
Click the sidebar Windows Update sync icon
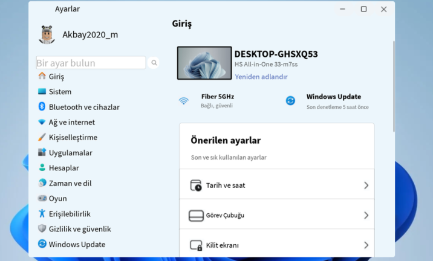tap(42, 243)
